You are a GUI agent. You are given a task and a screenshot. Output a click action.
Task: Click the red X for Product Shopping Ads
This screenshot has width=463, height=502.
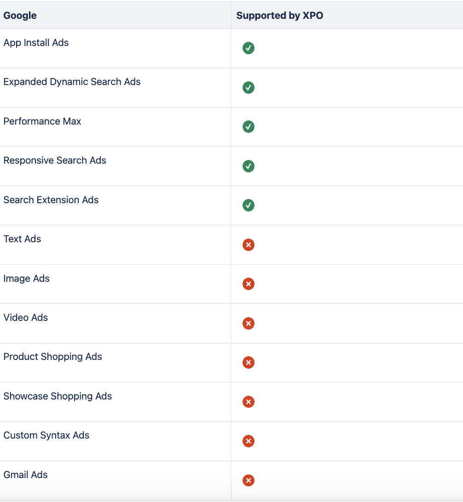(249, 363)
